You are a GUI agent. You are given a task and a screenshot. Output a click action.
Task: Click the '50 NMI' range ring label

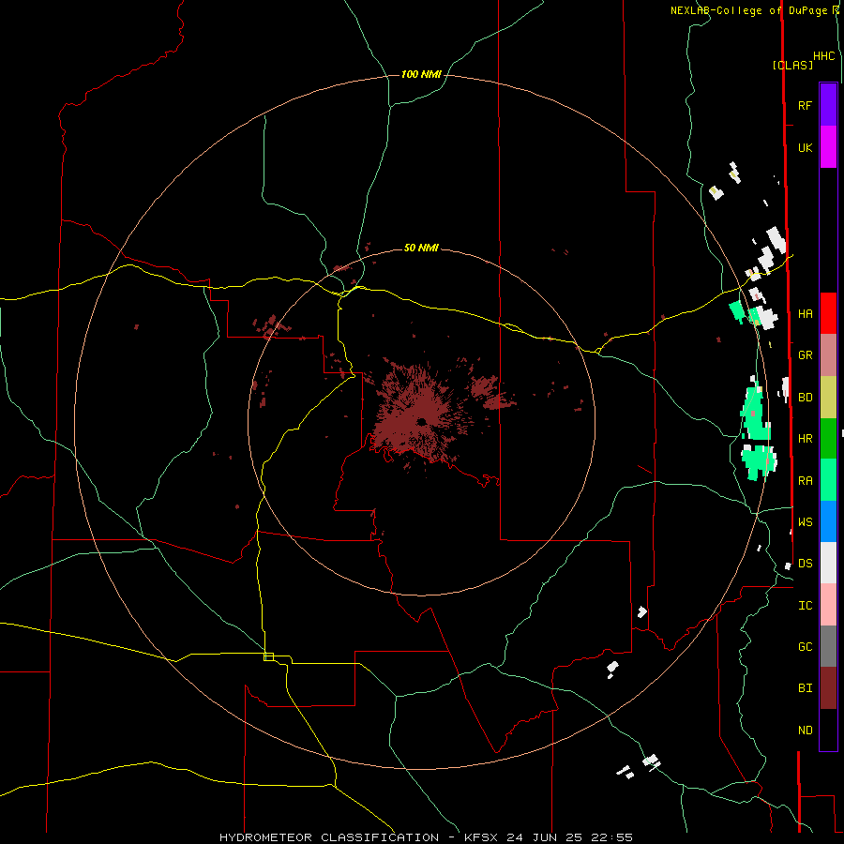point(421,248)
